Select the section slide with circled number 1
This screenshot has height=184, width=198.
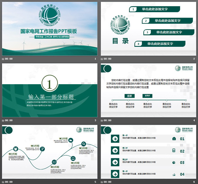click(49, 90)
